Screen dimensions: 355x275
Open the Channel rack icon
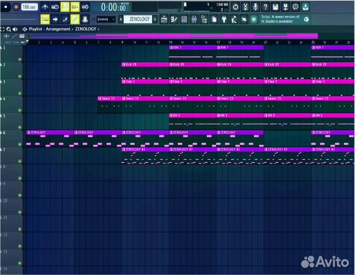point(184,19)
